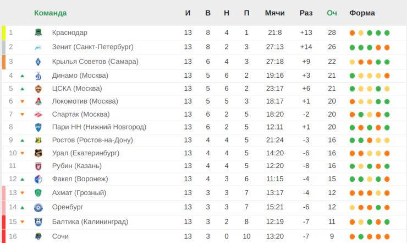
Task: Click the Оренбург team name
Action: pos(68,207)
